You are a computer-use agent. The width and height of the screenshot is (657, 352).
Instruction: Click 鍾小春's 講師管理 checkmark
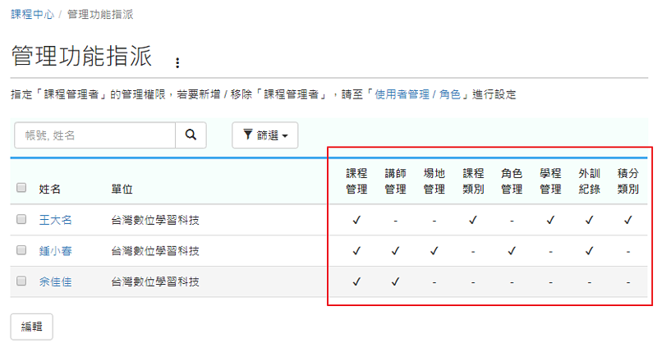tap(395, 250)
